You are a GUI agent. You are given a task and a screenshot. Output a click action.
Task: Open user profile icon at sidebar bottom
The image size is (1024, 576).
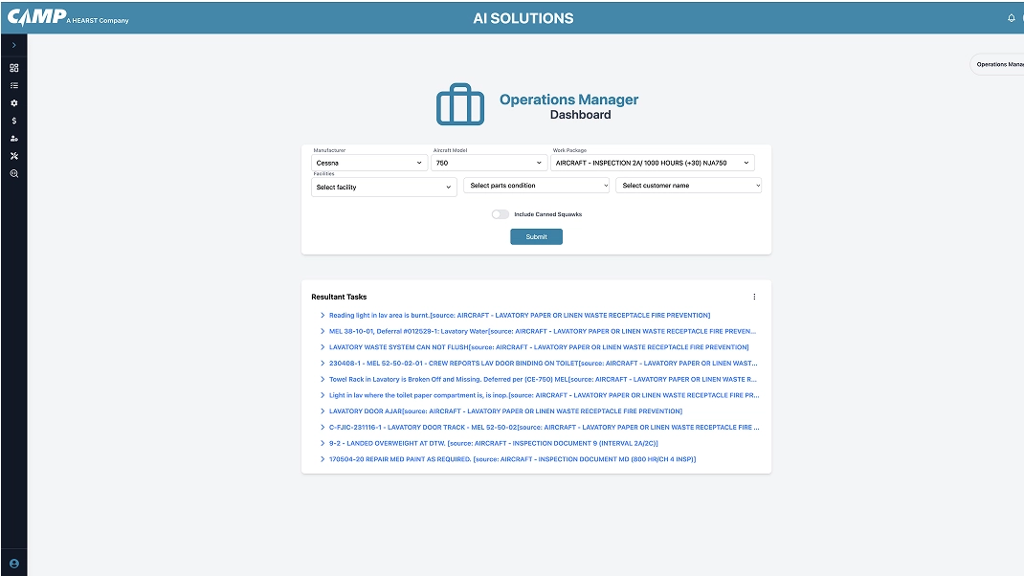coord(13,564)
